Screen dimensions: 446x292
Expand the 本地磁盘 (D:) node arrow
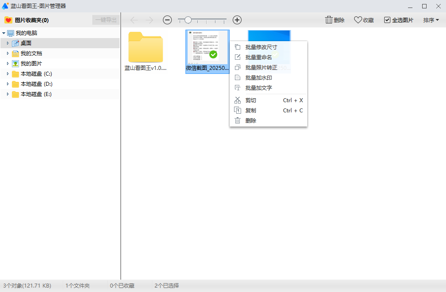[x=8, y=84]
